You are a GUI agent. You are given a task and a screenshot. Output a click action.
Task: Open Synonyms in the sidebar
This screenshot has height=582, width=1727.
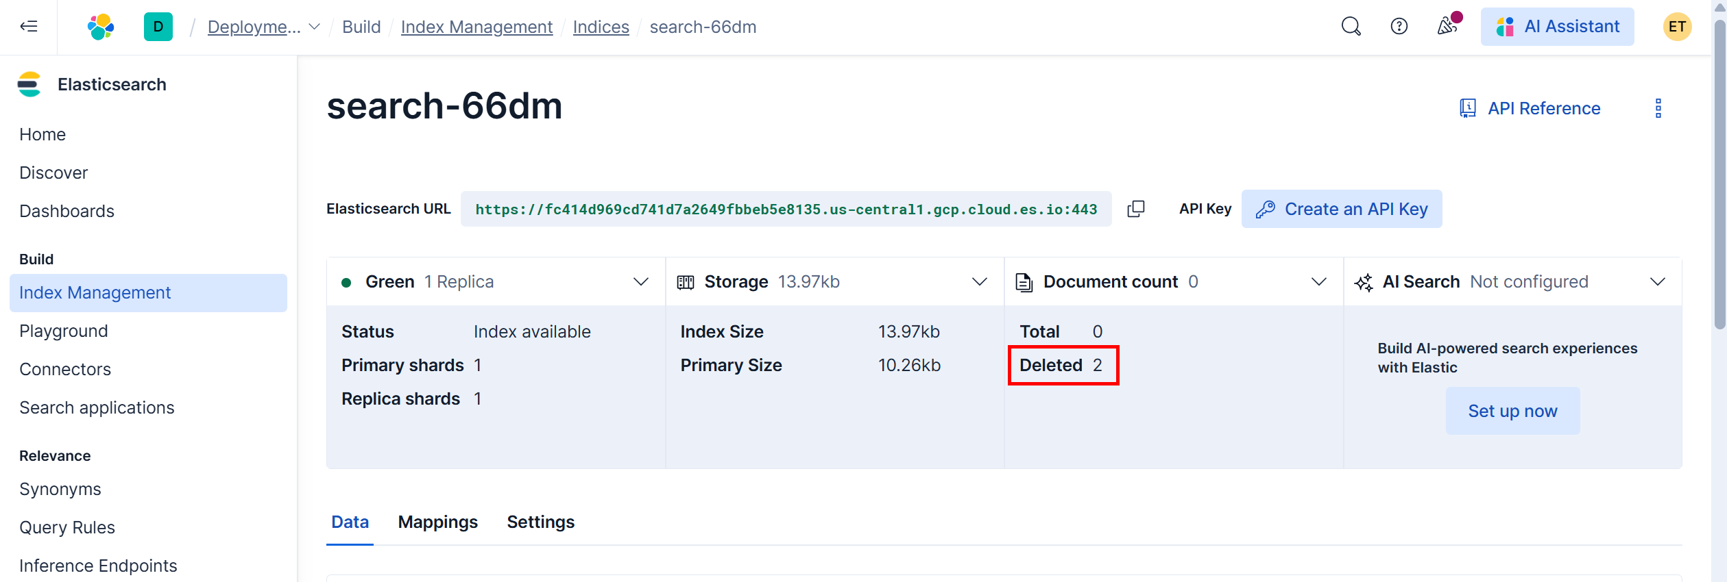(60, 490)
